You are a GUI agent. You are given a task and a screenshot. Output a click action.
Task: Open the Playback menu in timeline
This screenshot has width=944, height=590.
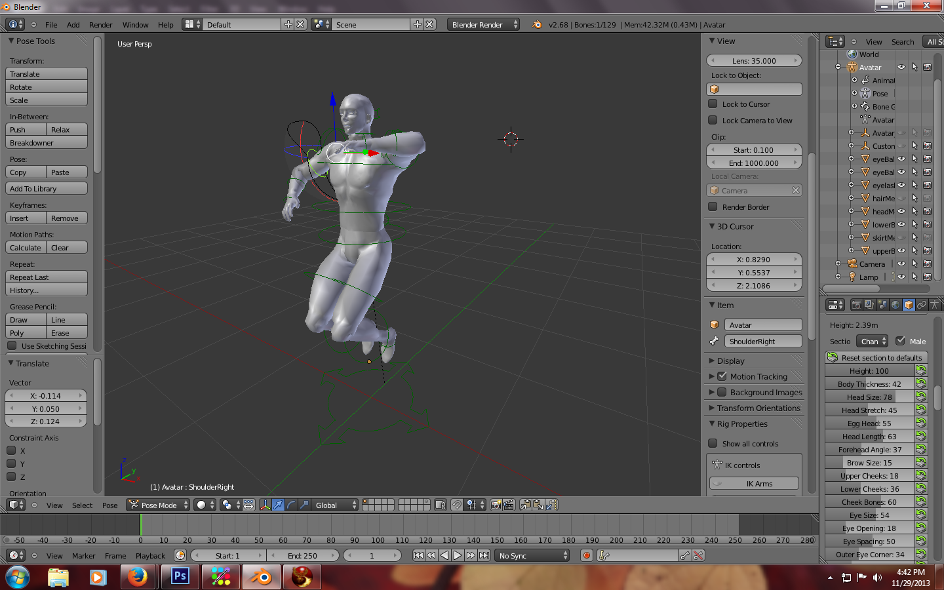click(150, 555)
